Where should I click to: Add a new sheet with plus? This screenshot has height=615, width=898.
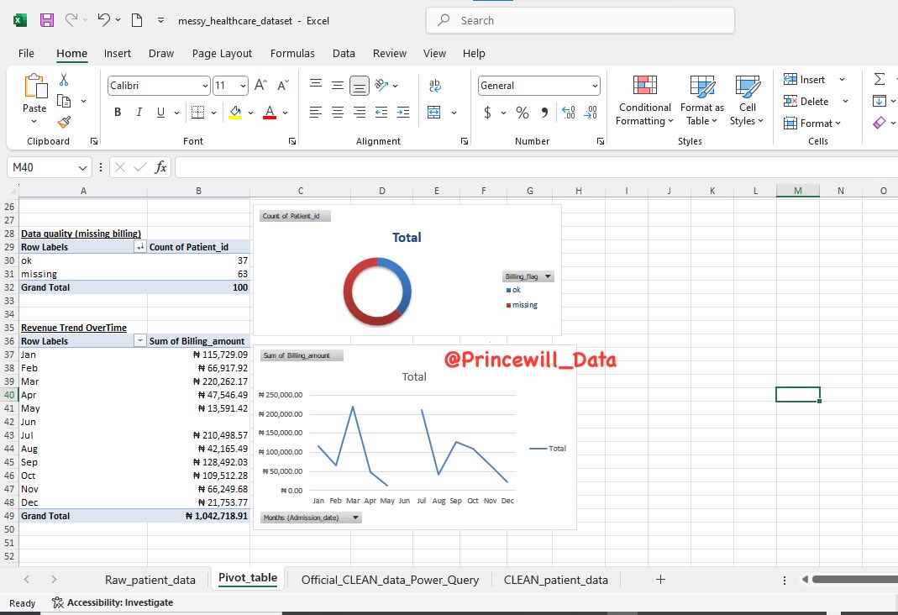coord(660,580)
